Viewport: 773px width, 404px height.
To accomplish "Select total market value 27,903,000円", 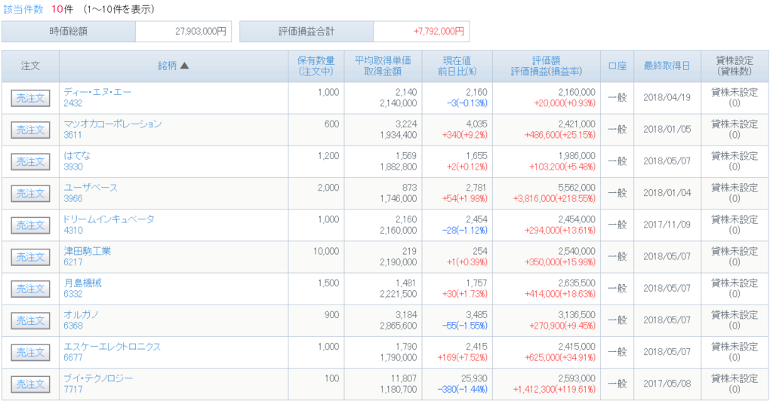I will [201, 32].
